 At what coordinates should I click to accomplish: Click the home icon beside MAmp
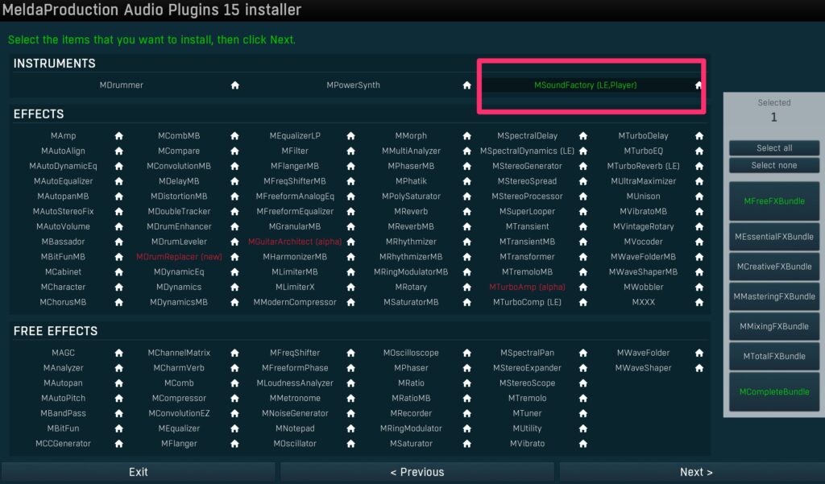tap(118, 136)
